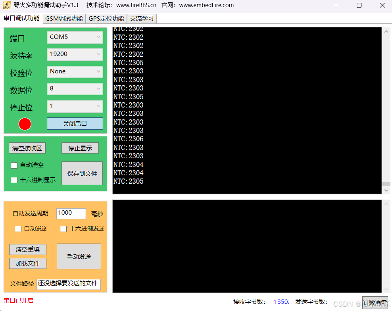Click the 关闭串口 button
The height and width of the screenshot is (311, 392).
pyautogui.click(x=75, y=123)
